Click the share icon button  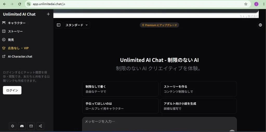[40, 126]
